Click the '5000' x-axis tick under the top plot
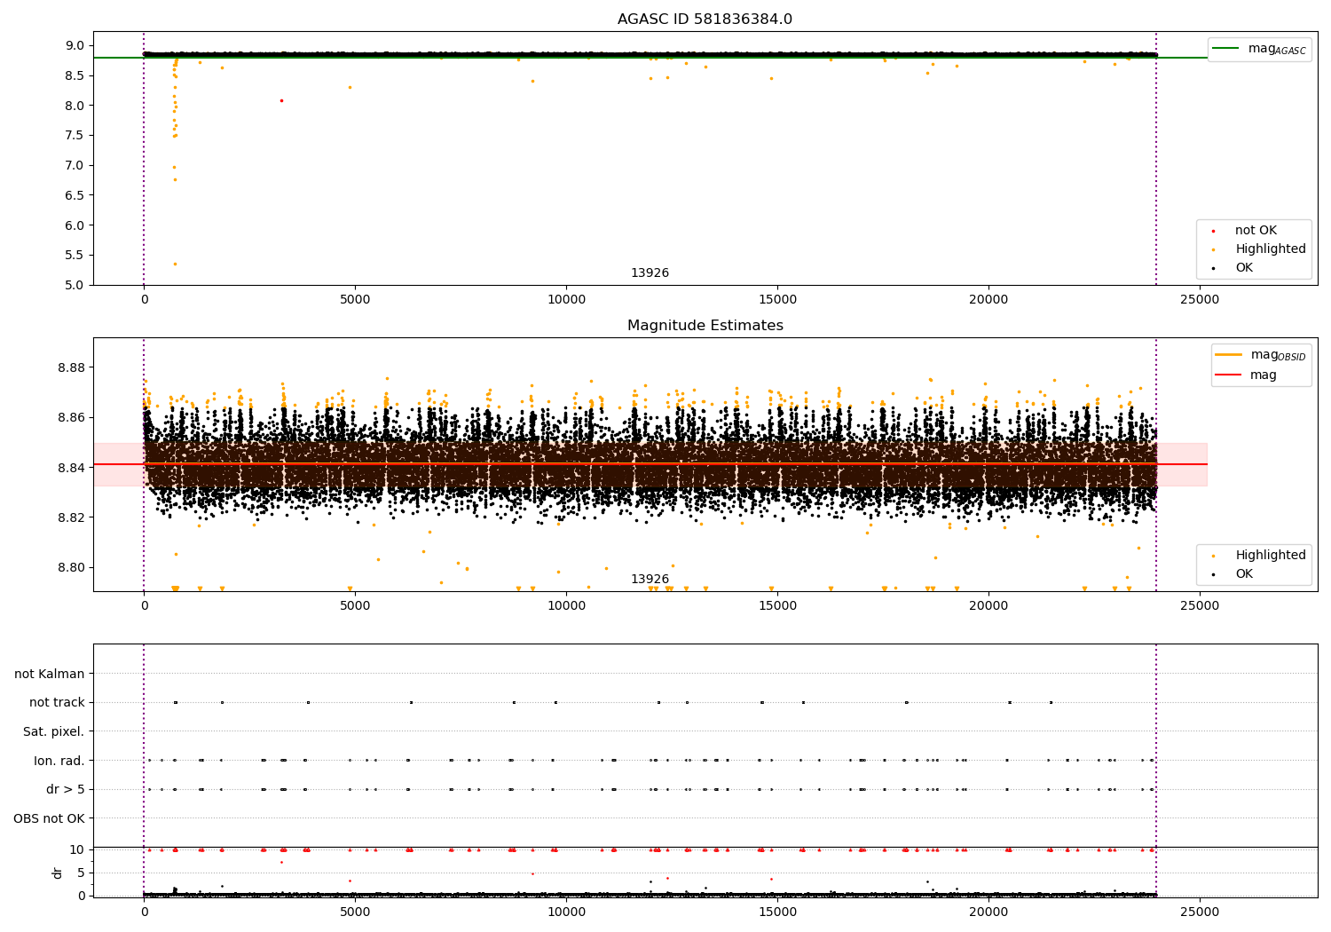This screenshot has width=1331, height=932. click(x=355, y=300)
